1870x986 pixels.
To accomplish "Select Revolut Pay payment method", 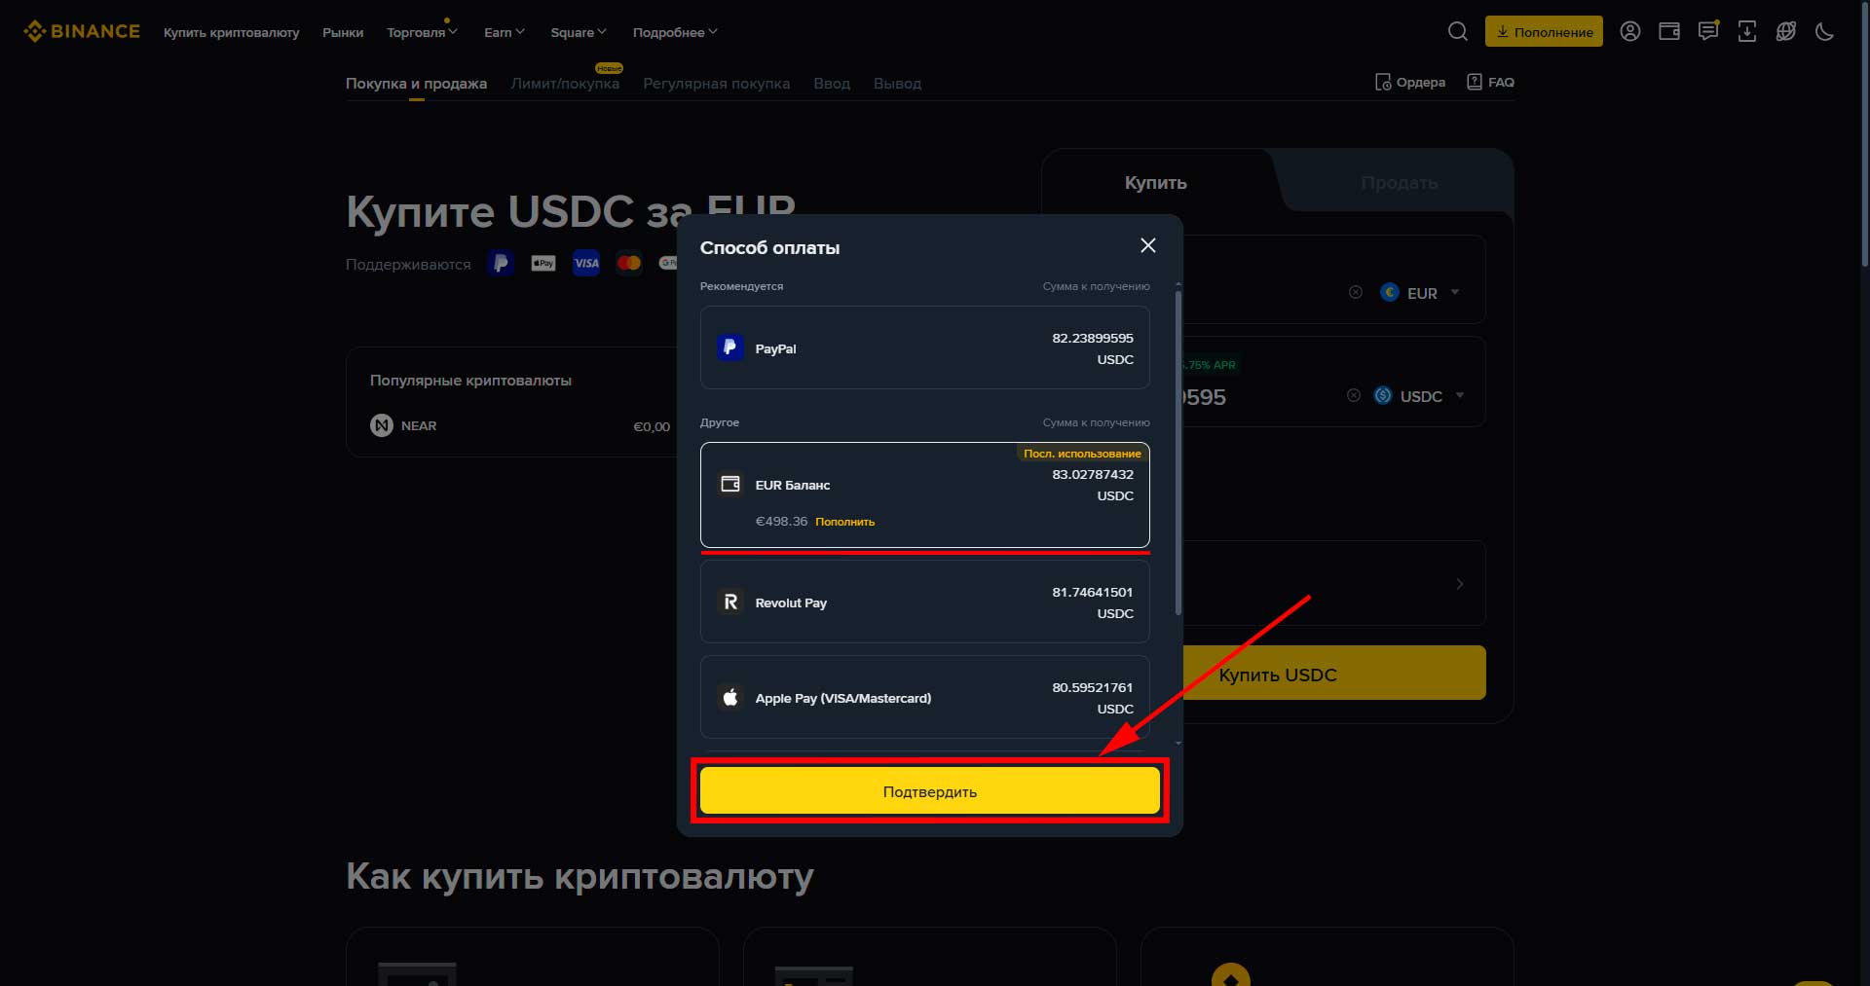I will click(x=924, y=602).
